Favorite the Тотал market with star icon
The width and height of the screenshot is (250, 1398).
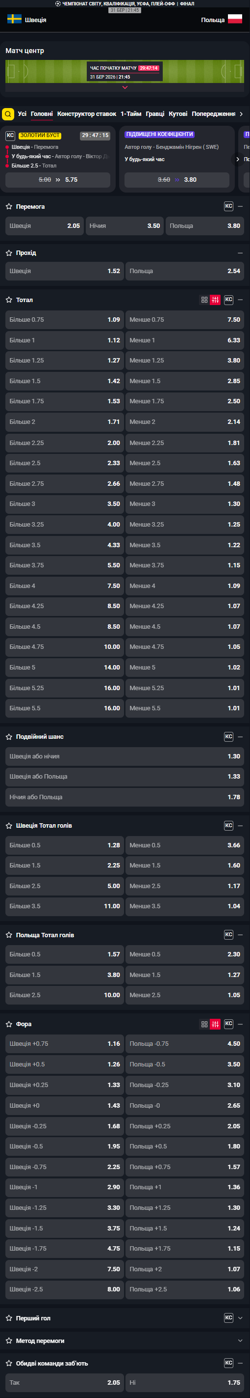(9, 300)
